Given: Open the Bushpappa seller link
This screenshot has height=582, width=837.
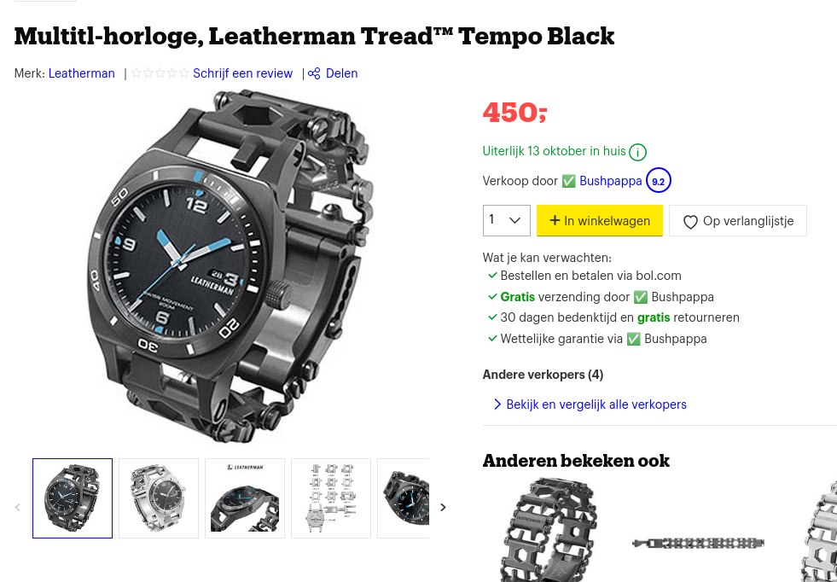Looking at the screenshot, I should click(611, 181).
